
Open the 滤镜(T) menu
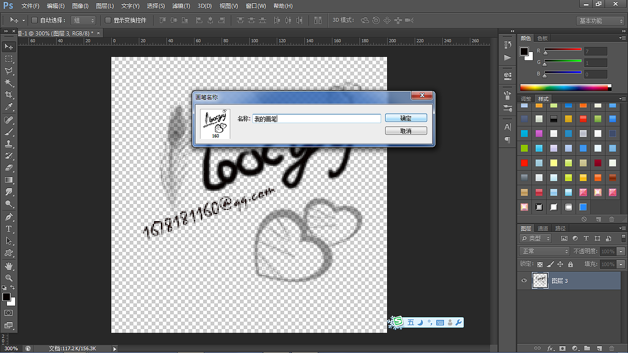click(182, 6)
